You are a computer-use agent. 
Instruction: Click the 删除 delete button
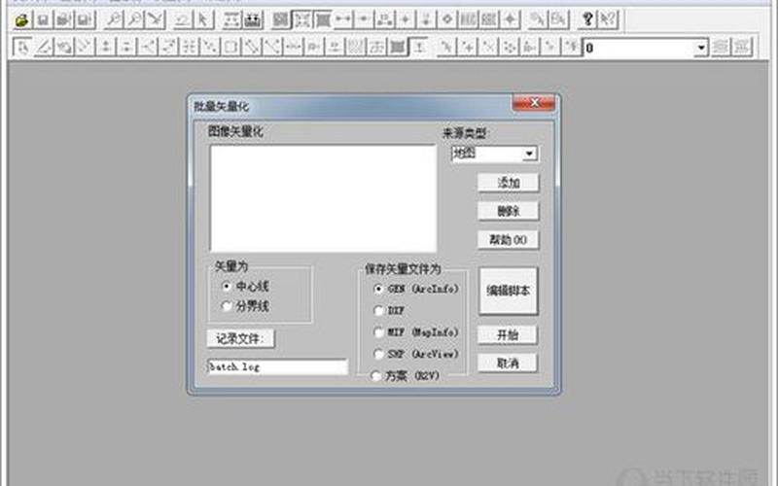pyautogui.click(x=508, y=211)
